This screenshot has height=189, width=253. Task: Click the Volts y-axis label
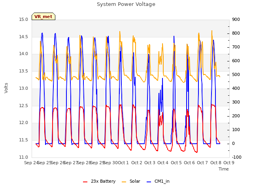click(x=6, y=88)
